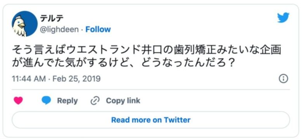The width and height of the screenshot is (302, 139).
Task: Select the Copy link text
Action: point(123,101)
